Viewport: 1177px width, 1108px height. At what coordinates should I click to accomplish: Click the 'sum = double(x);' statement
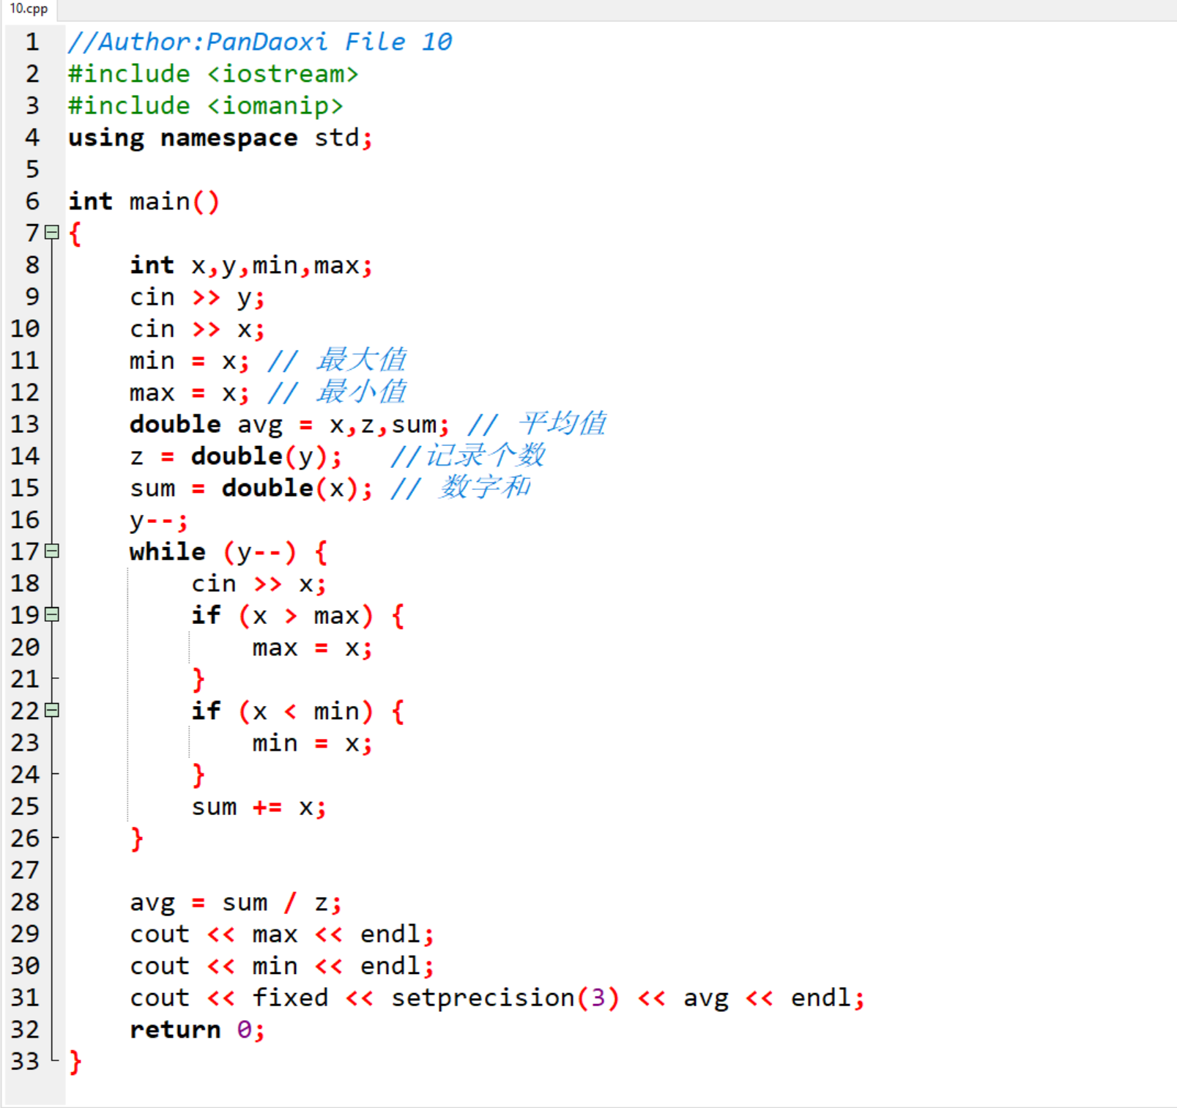[x=251, y=488]
